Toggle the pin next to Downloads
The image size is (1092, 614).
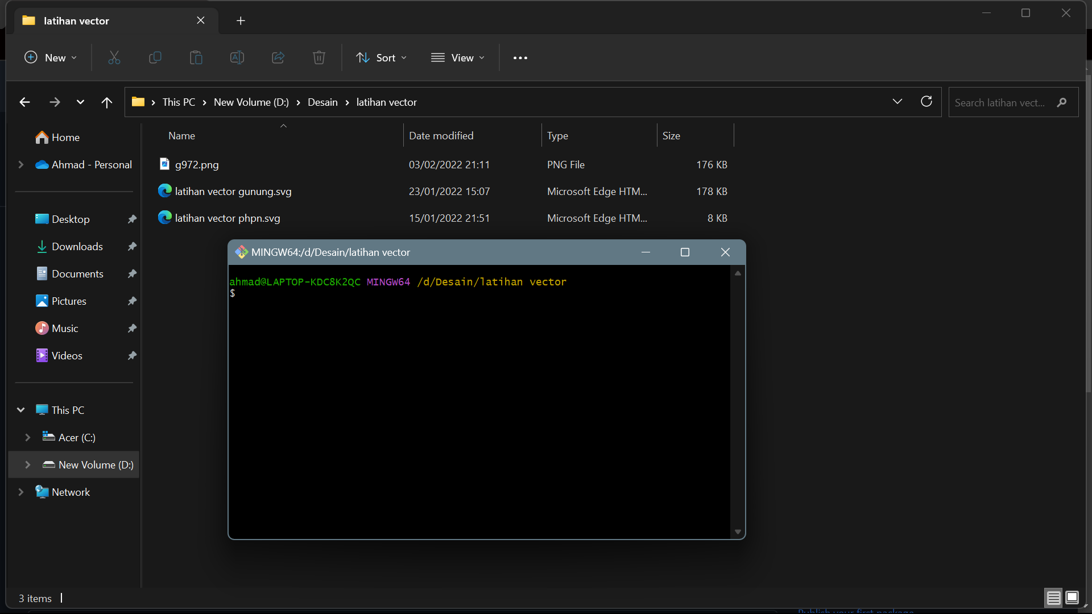coord(131,246)
